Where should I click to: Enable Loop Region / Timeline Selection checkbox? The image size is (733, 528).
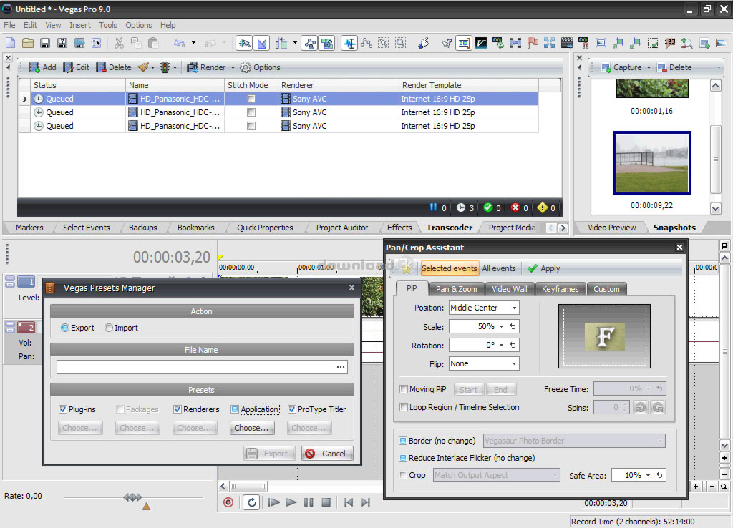point(404,407)
